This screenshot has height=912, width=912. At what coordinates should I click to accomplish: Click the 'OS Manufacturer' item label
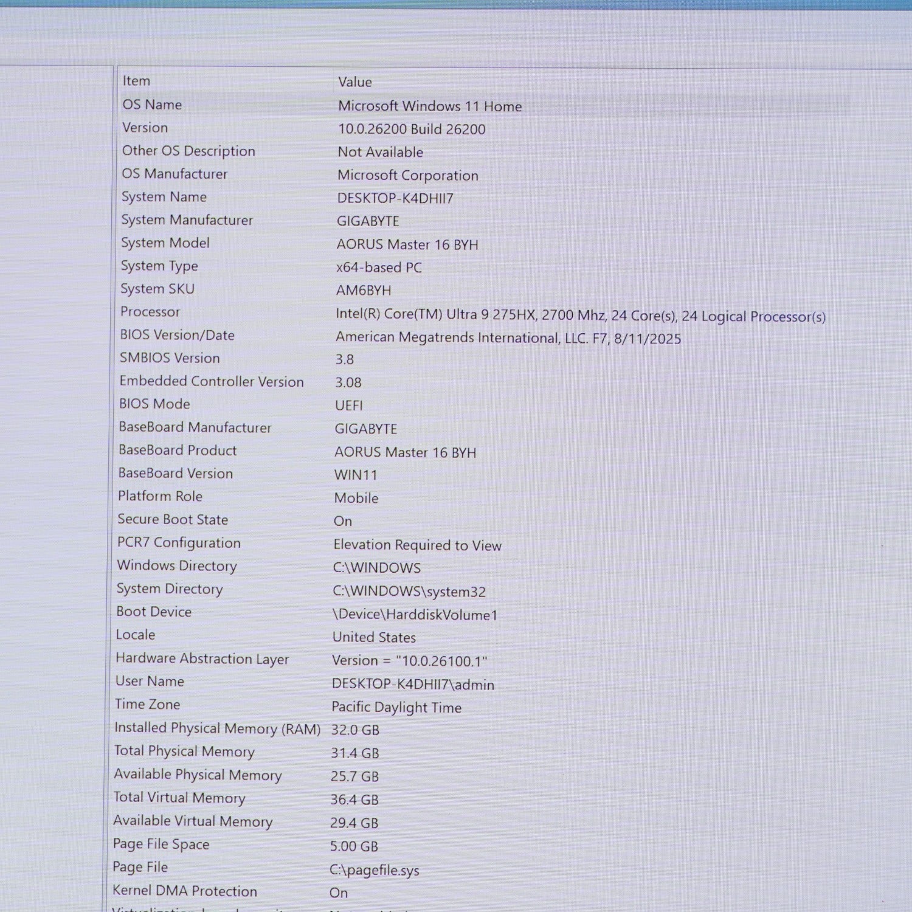click(x=174, y=174)
